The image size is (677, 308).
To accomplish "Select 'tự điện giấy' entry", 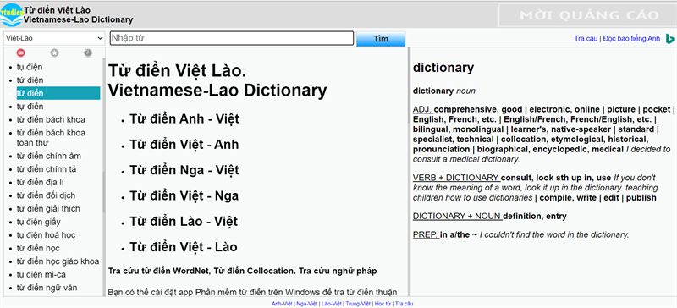I will (39, 222).
